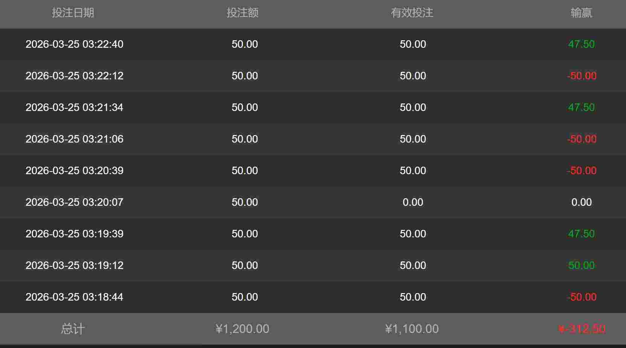Click the 0.00 valid bet amount
The image size is (626, 348).
[x=413, y=202]
